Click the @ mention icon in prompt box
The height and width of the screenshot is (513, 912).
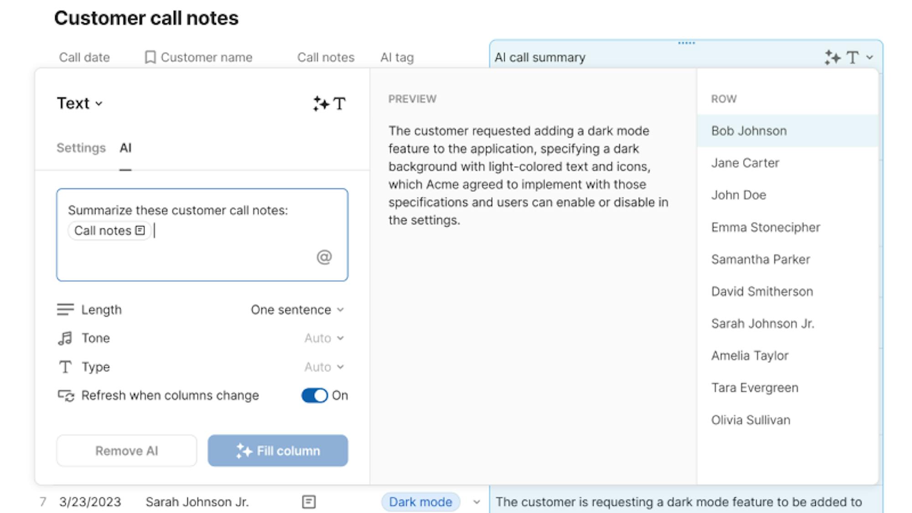(324, 257)
